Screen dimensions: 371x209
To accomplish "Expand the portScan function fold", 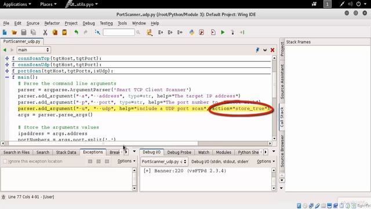I will coord(7,71).
